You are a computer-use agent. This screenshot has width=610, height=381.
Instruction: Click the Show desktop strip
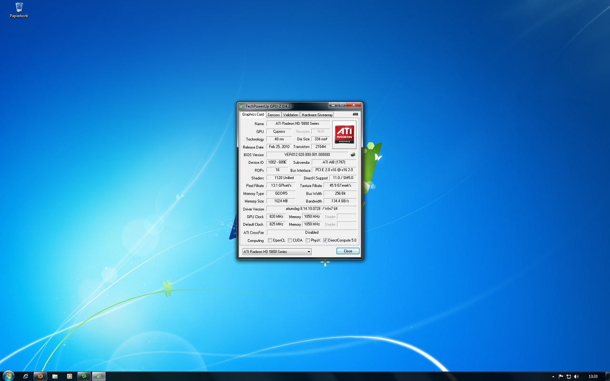click(x=607, y=376)
